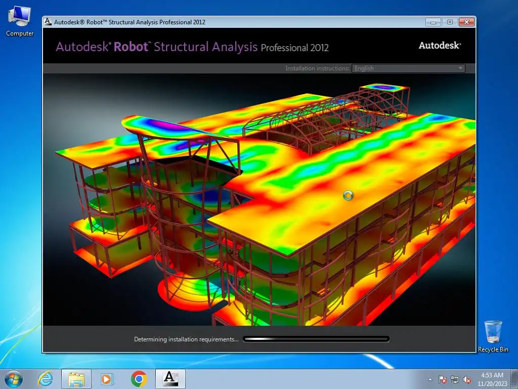This screenshot has width=518, height=389.
Task: Click the installation requirements progress bar
Action: tap(316, 339)
